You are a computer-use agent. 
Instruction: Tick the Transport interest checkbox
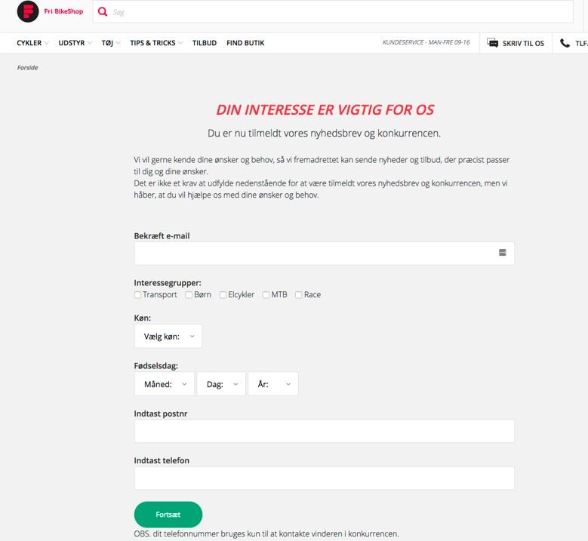137,295
